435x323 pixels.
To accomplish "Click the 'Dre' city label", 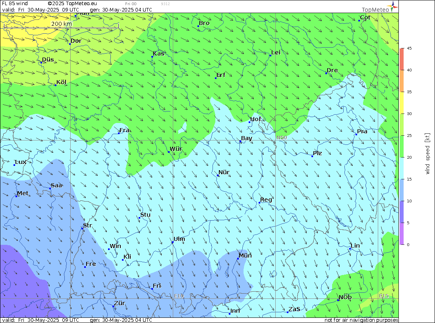I will pyautogui.click(x=333, y=70).
